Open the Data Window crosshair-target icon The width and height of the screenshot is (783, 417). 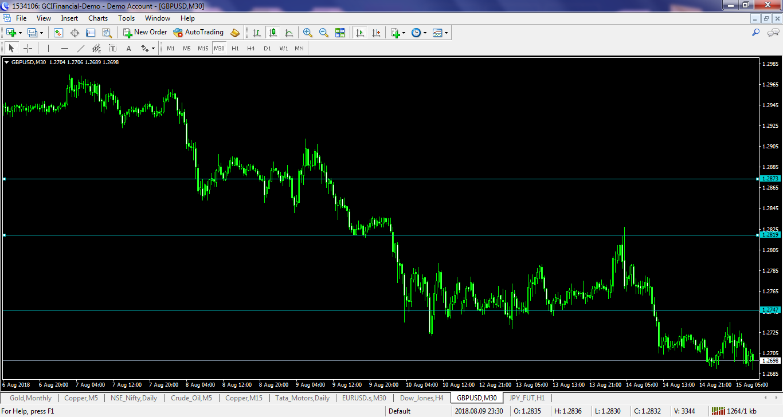click(x=75, y=33)
